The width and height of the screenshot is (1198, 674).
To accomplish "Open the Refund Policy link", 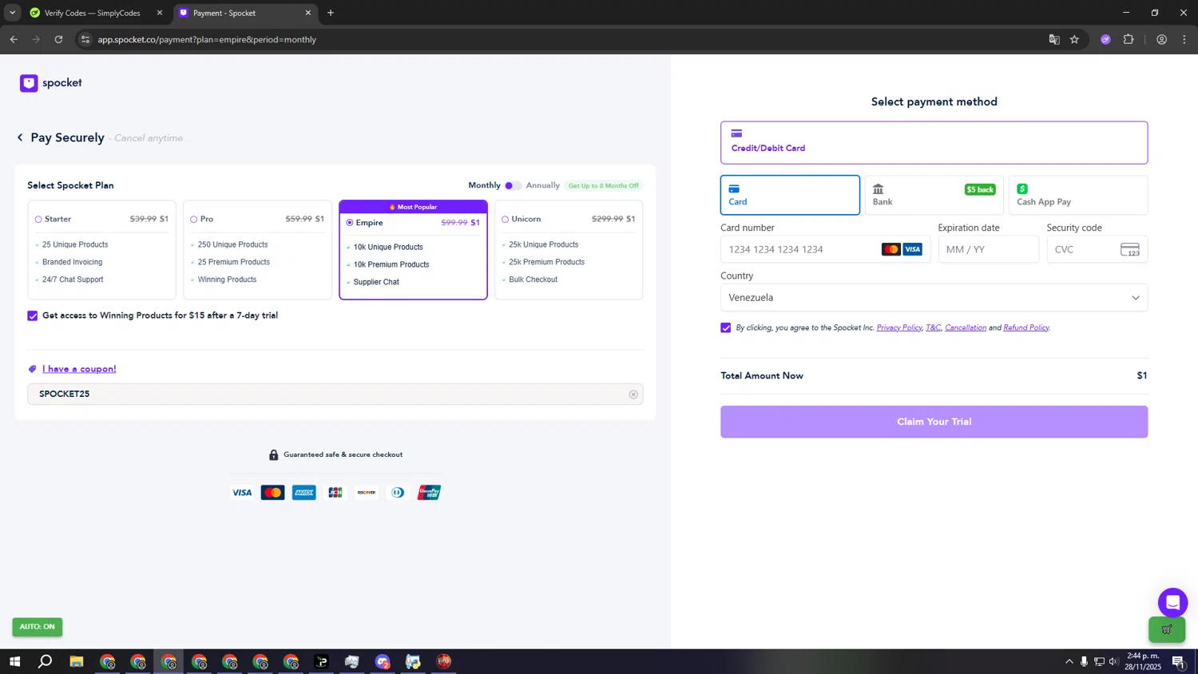I will pos(1026,327).
